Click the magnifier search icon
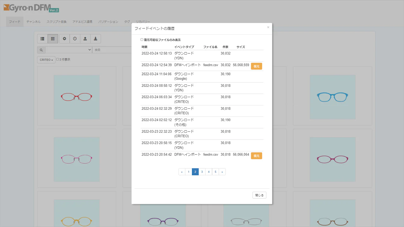The height and width of the screenshot is (227, 404). (41, 50)
